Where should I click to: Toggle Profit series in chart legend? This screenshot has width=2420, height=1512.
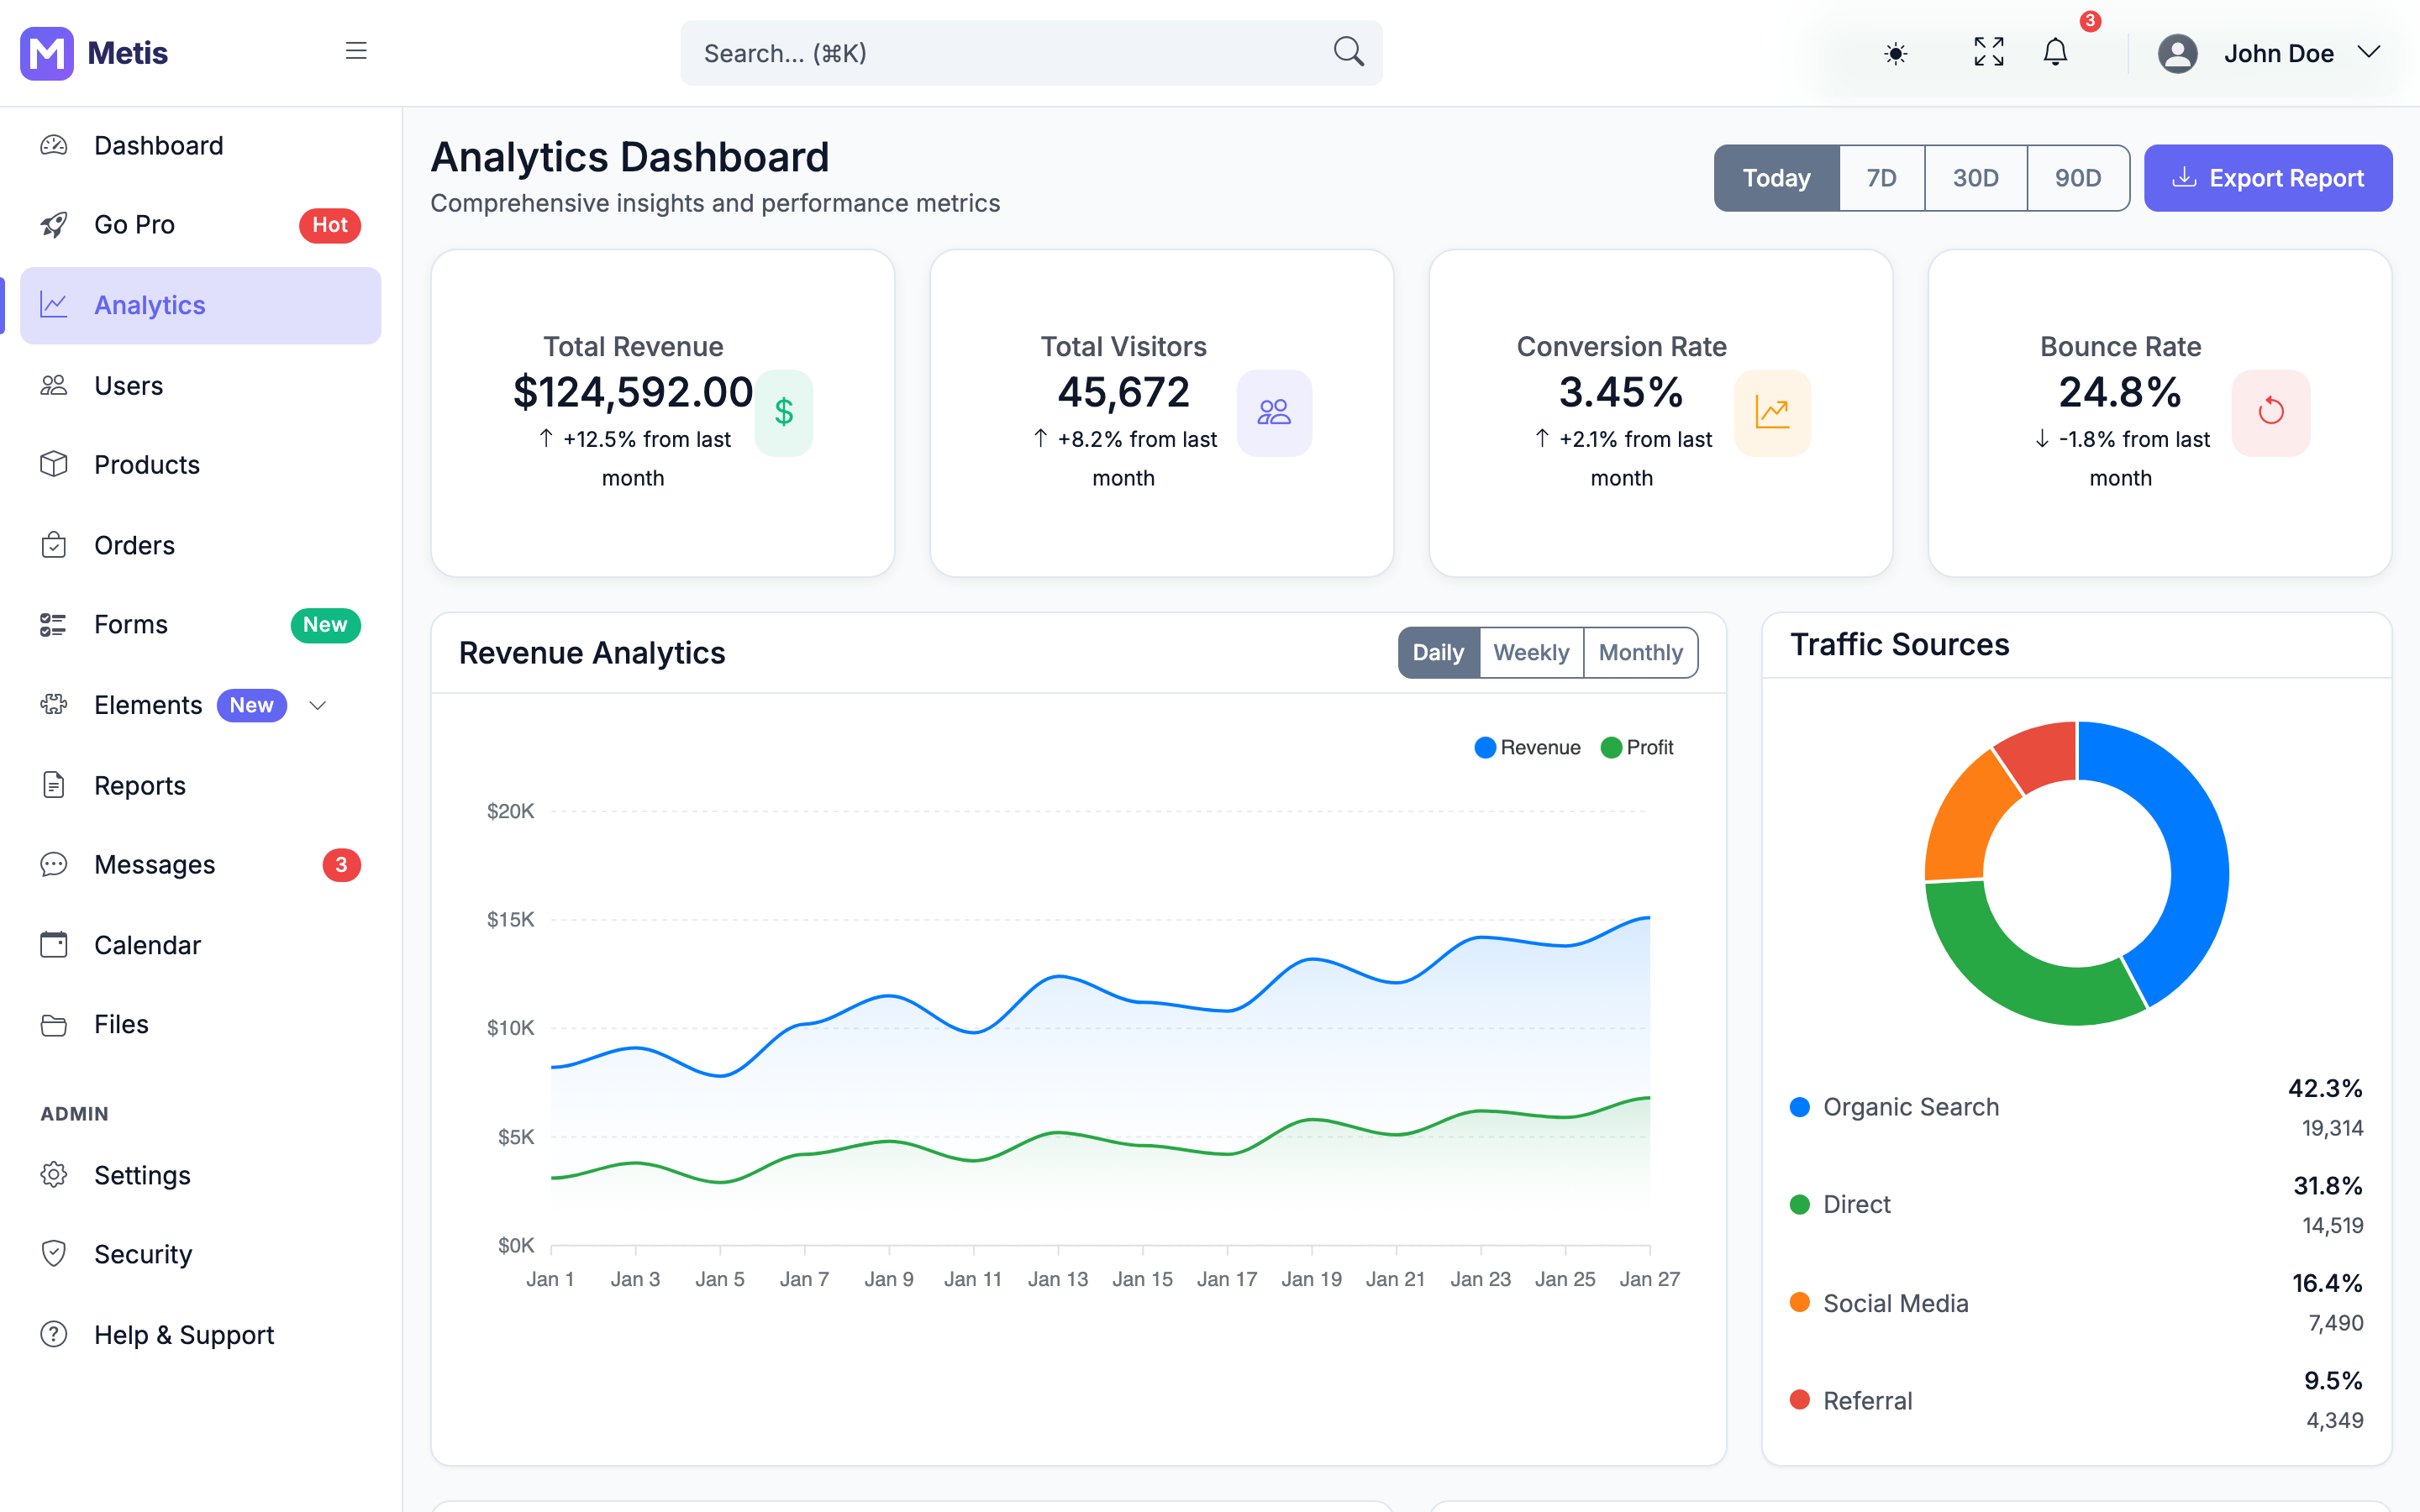(1637, 747)
